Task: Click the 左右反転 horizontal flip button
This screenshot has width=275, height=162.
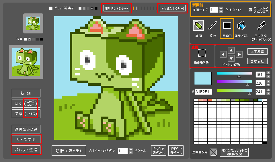Action: coord(257,61)
